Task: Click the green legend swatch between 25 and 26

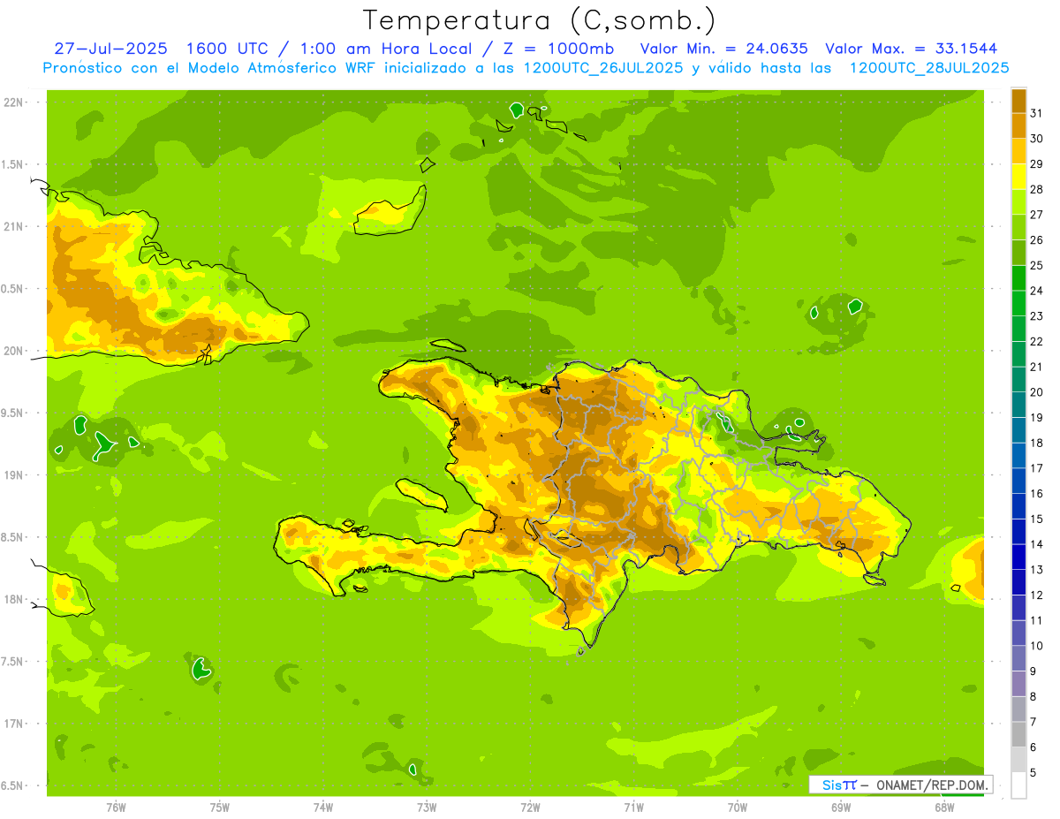Action: (1018, 253)
